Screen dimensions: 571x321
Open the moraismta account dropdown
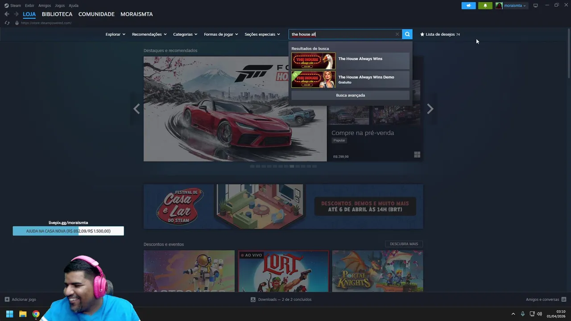[x=515, y=5]
